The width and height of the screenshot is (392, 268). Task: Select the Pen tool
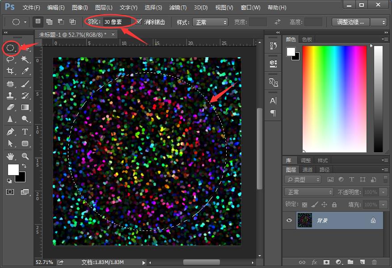tap(10, 132)
